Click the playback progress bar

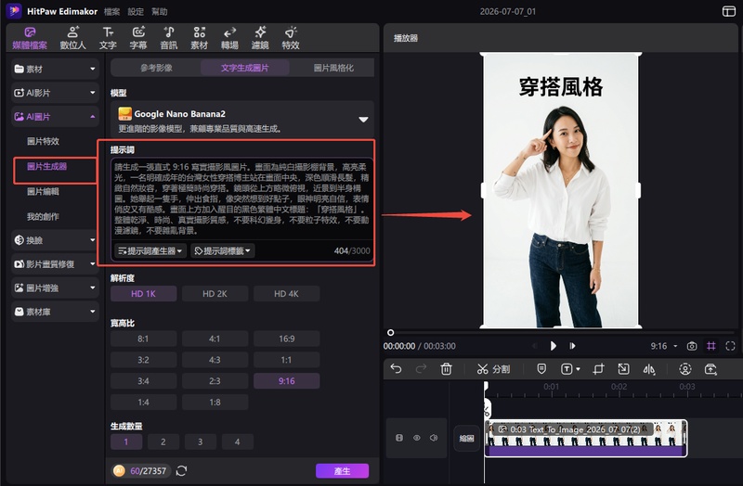point(562,333)
